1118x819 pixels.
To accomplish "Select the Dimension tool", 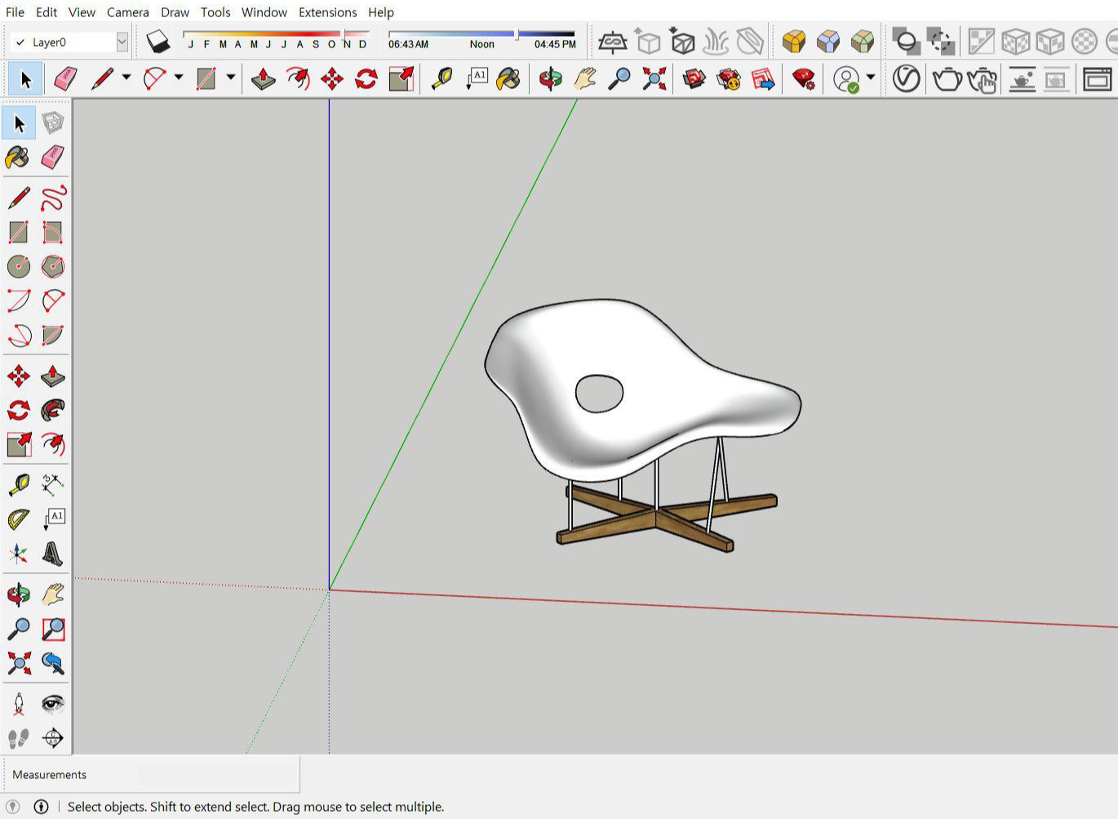I will tap(53, 485).
